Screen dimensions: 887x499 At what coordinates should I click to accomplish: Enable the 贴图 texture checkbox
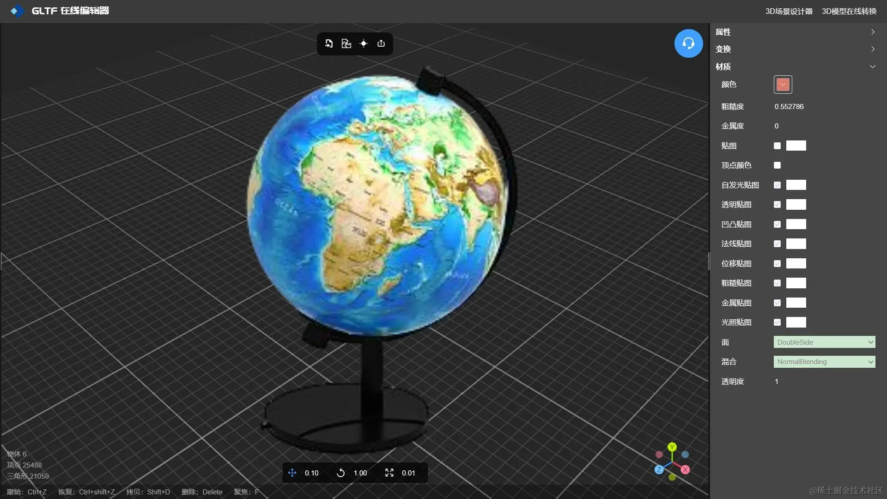point(777,146)
